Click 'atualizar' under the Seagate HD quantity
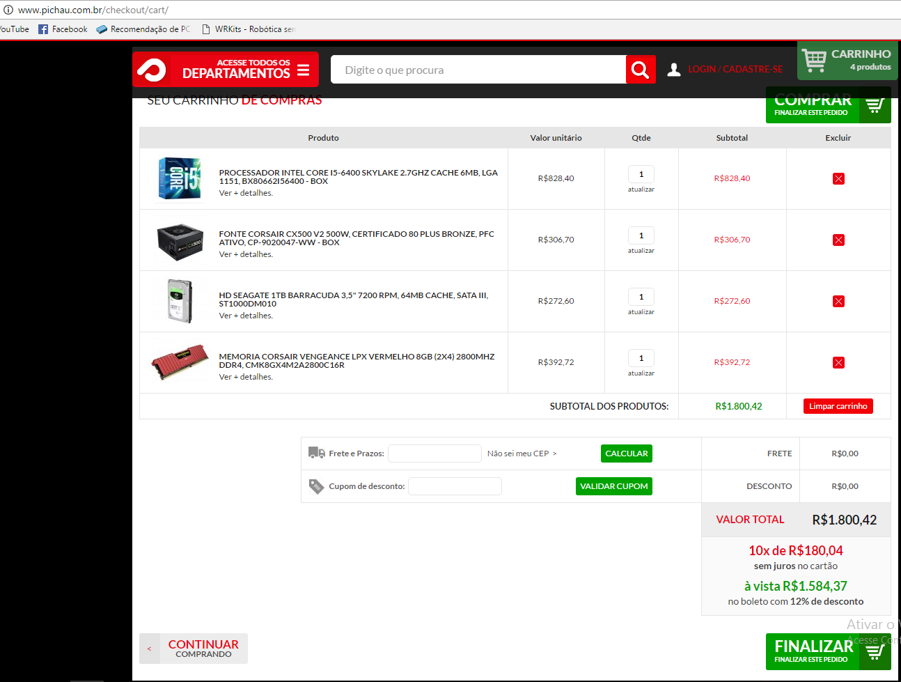This screenshot has width=901, height=682. [641, 312]
